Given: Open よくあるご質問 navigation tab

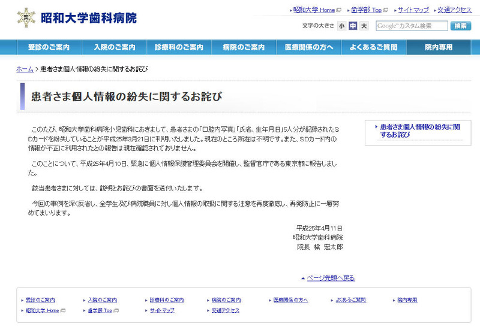Looking at the screenshot, I should click(373, 47).
